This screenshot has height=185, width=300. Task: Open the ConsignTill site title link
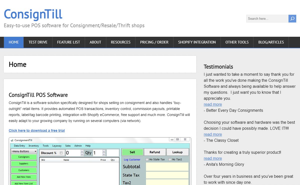tap(33, 14)
